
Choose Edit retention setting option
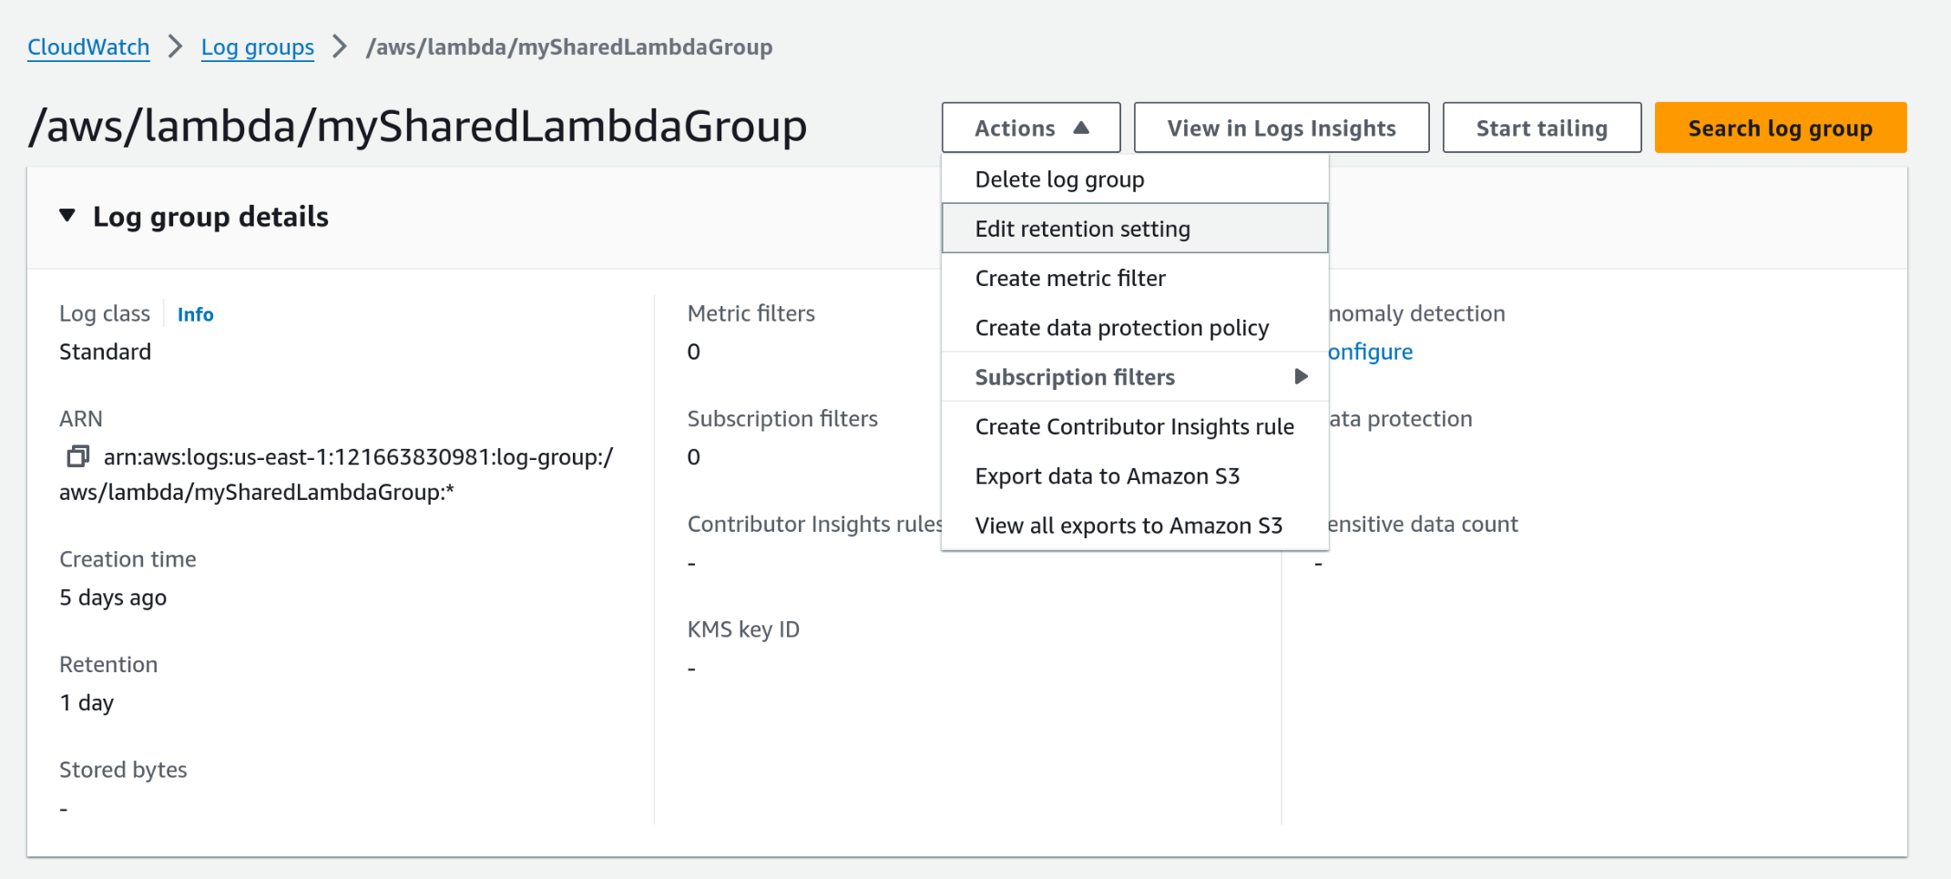tap(1082, 229)
